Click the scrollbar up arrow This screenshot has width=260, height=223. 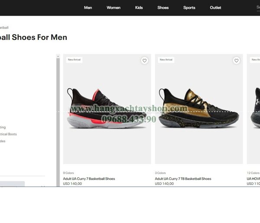click(x=58, y=56)
